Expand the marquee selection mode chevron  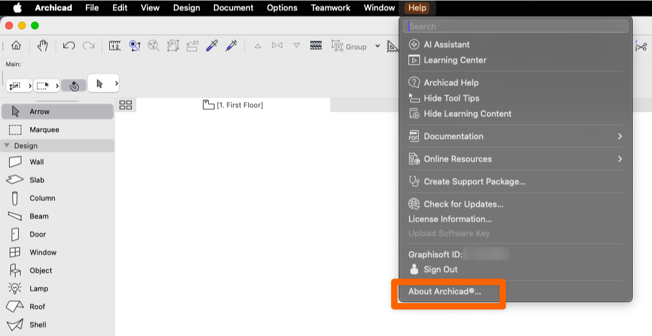click(57, 86)
